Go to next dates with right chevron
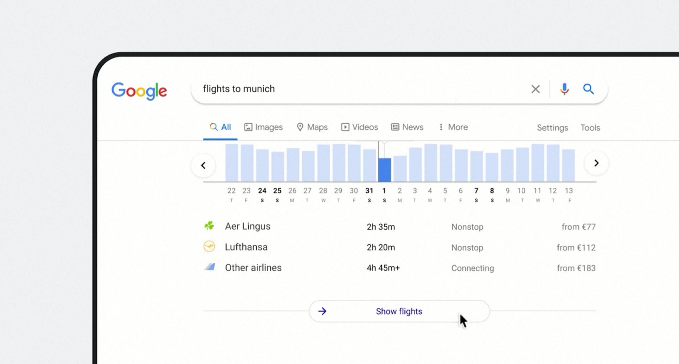 pyautogui.click(x=596, y=163)
